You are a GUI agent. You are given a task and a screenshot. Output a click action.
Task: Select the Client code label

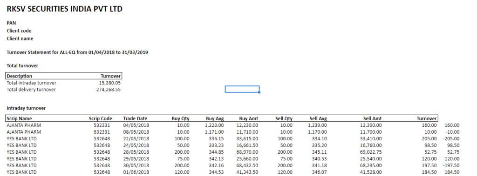tap(19, 31)
